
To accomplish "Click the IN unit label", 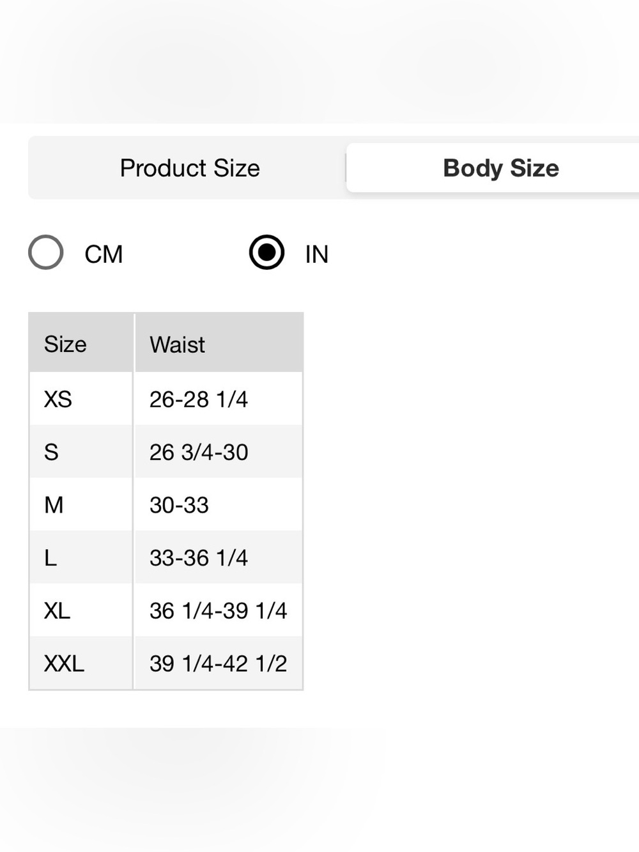I will click(317, 254).
